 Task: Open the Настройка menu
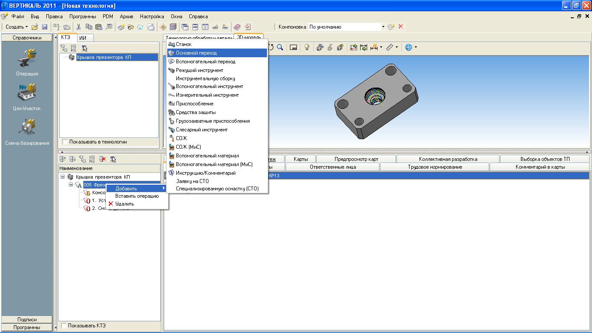pyautogui.click(x=152, y=16)
